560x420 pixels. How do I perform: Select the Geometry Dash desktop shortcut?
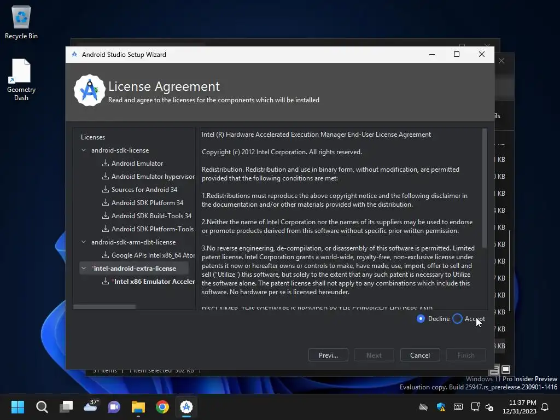click(x=21, y=80)
